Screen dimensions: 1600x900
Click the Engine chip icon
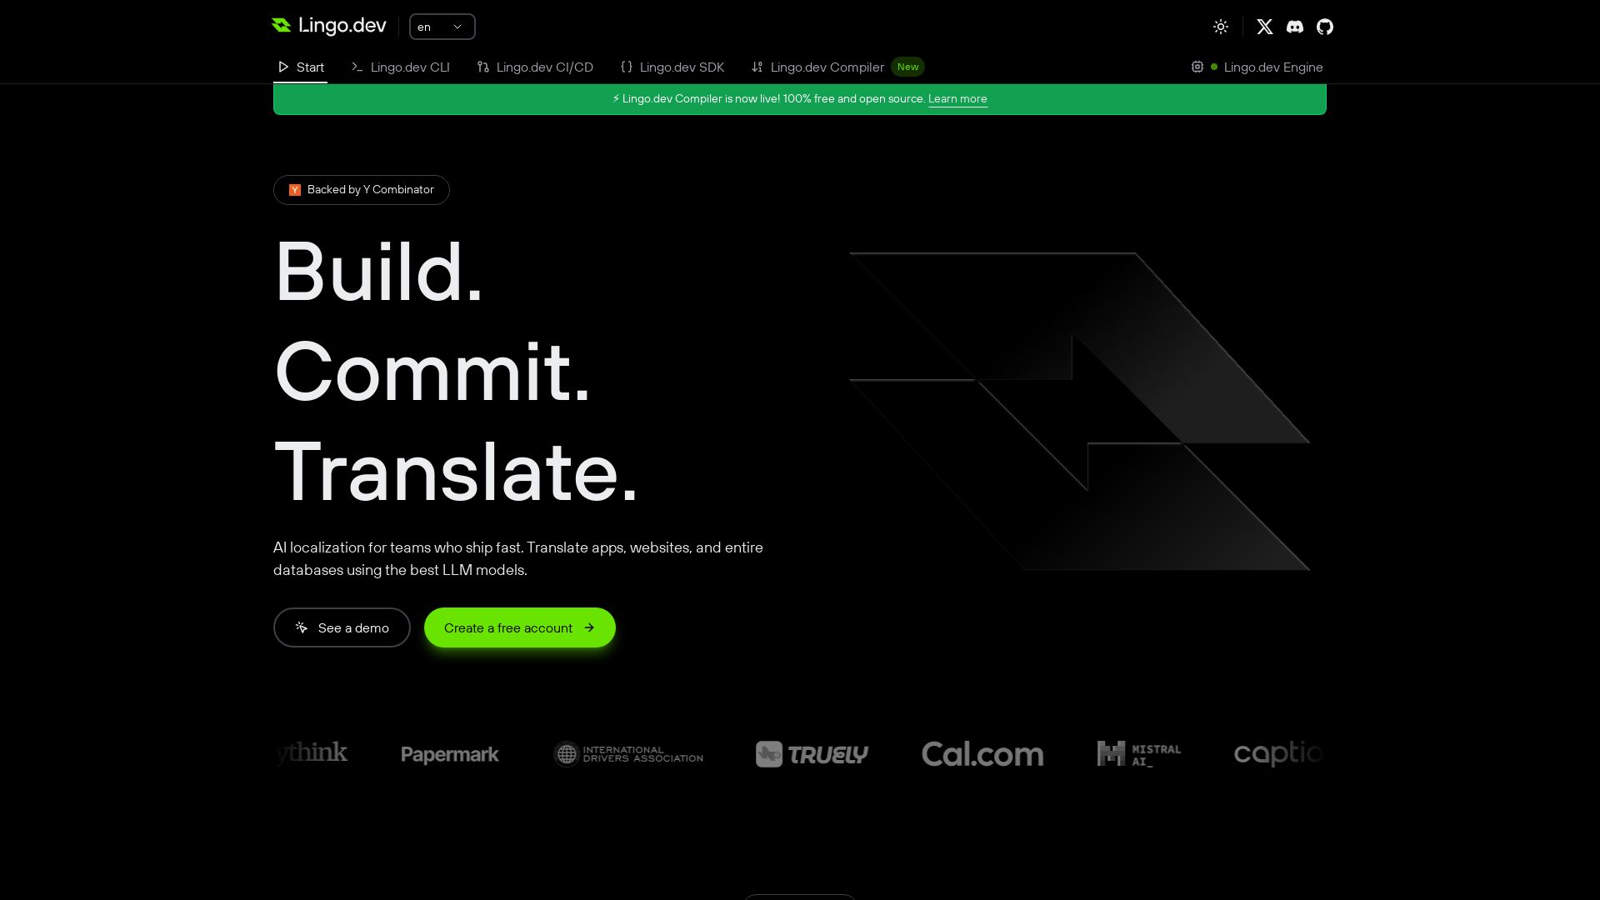(x=1197, y=67)
